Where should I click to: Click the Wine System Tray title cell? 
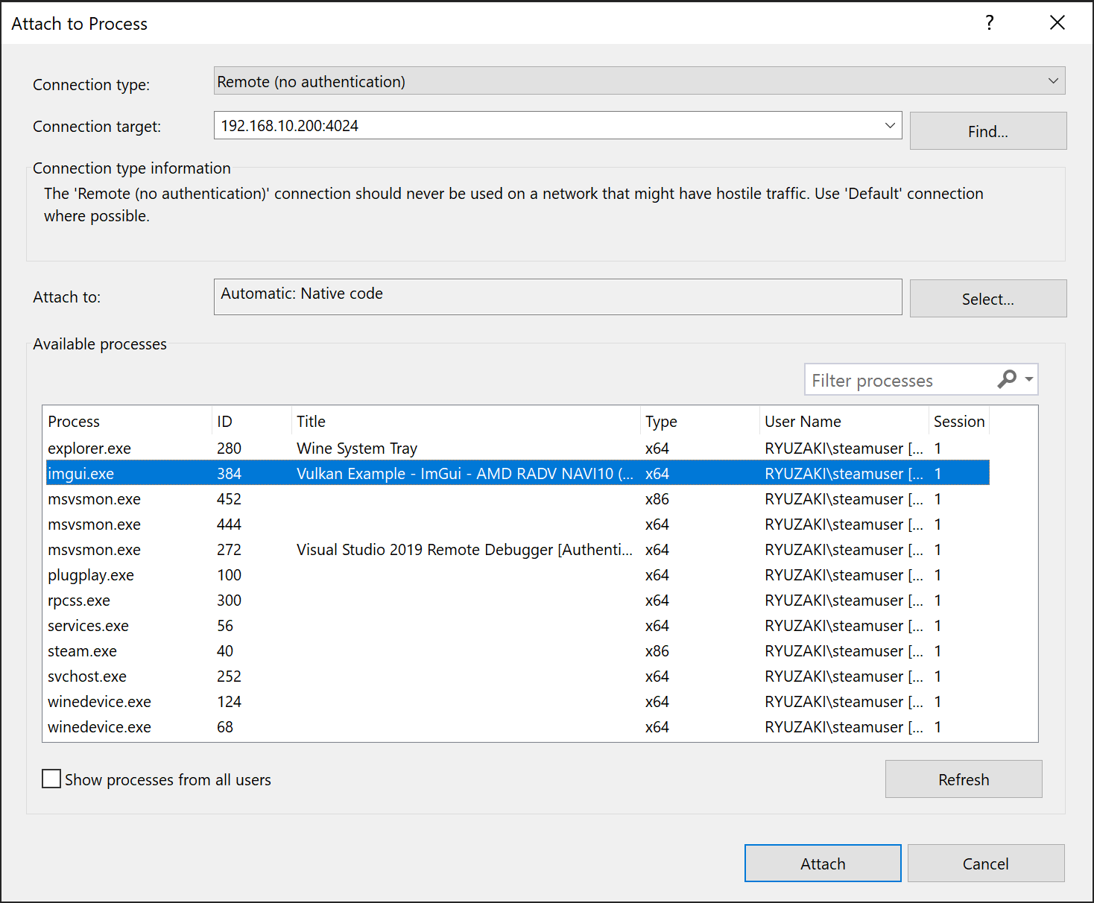pyautogui.click(x=357, y=449)
